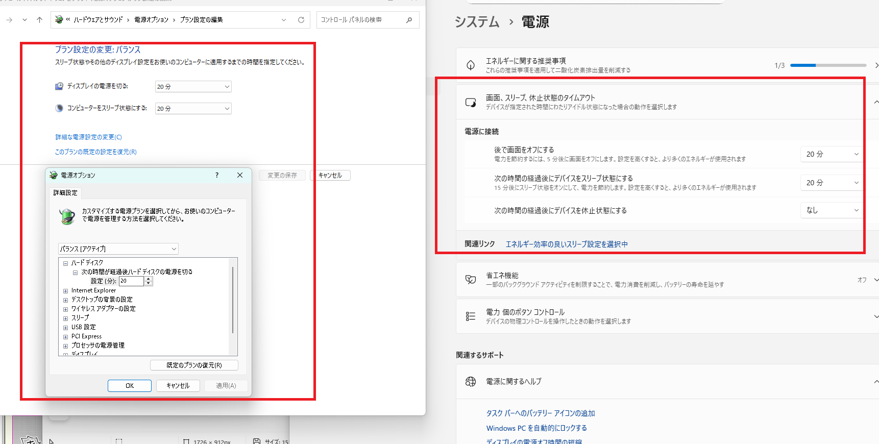This screenshot has width=879, height=444.
Task: Click the up arrow navigation icon
Action: pyautogui.click(x=39, y=20)
